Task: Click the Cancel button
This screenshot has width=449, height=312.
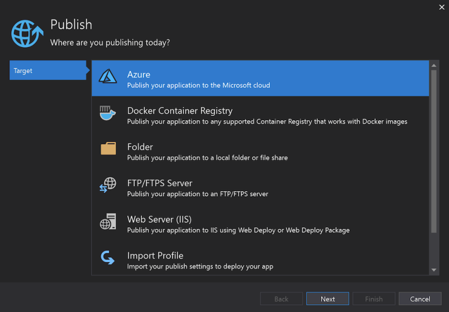Action: [420, 299]
